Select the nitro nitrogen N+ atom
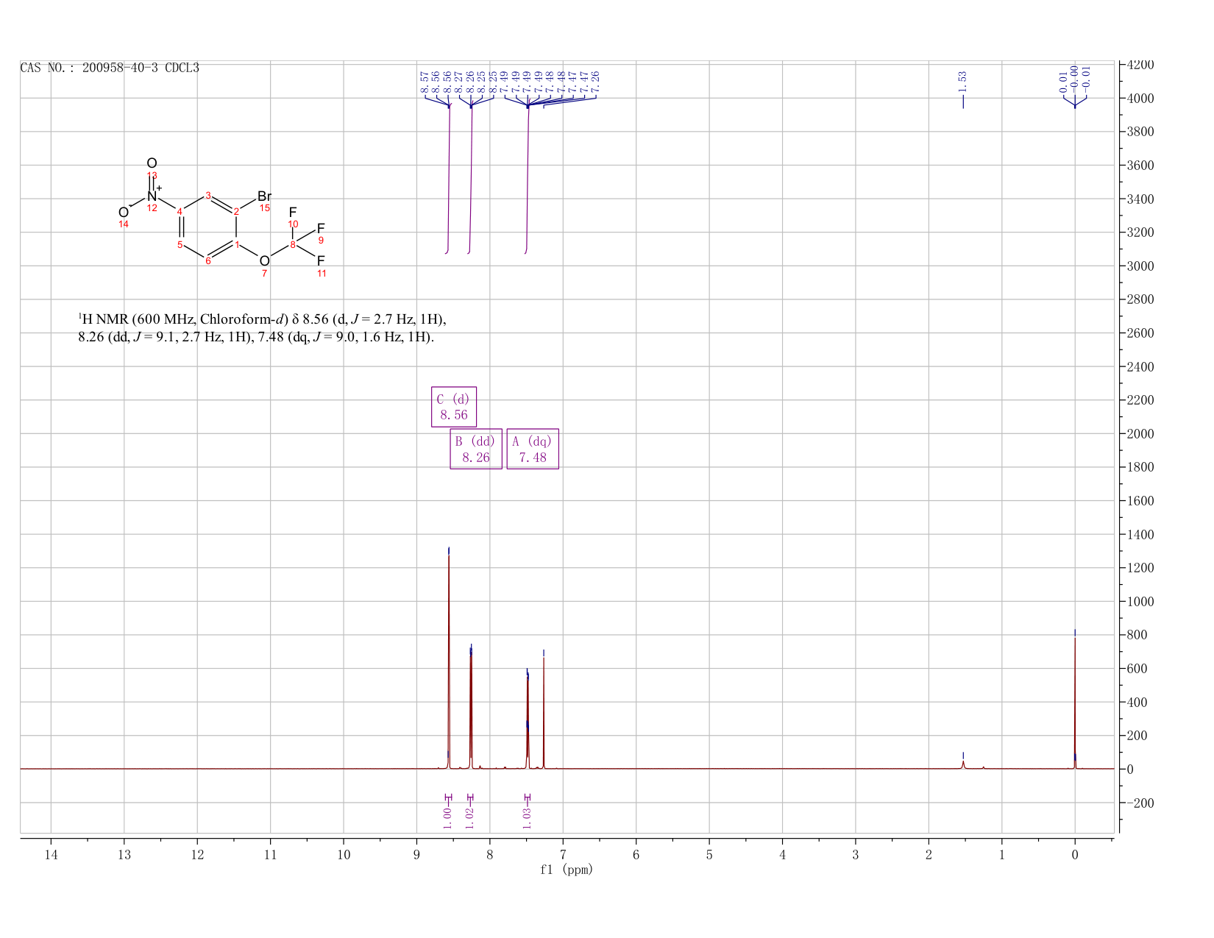This screenshot has width=1214, height=938. pyautogui.click(x=153, y=196)
